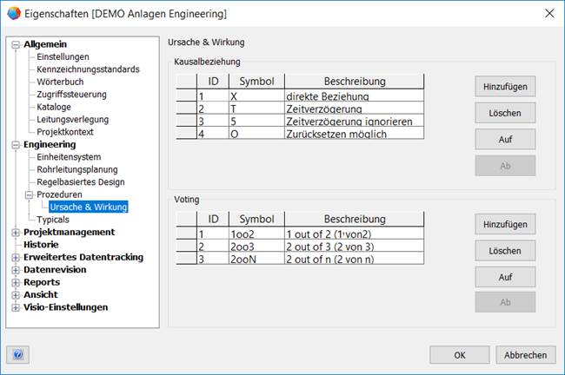Select row header of 'Zeitverzögerung ignorieren' row

(x=186, y=121)
